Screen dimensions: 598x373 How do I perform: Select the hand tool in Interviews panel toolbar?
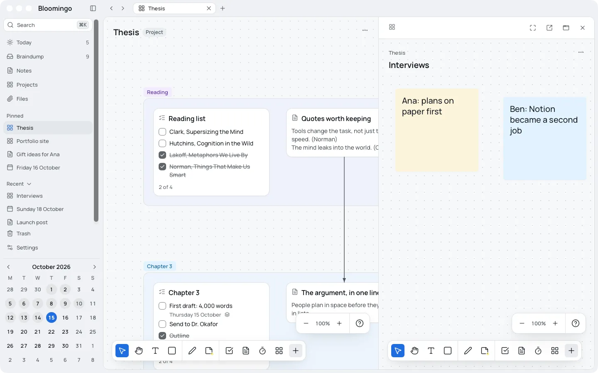[x=414, y=351]
